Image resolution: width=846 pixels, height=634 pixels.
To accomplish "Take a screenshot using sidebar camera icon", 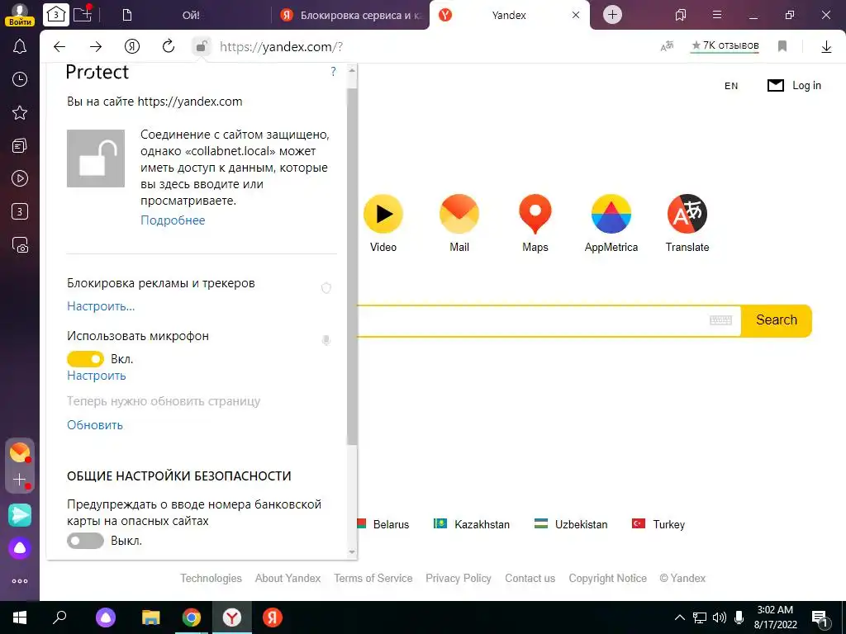I will (20, 244).
